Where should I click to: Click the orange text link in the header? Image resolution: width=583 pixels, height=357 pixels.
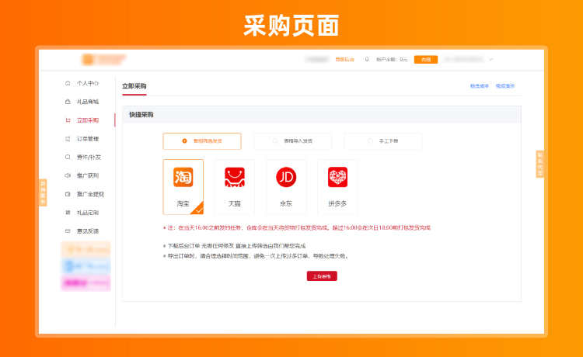pos(344,60)
